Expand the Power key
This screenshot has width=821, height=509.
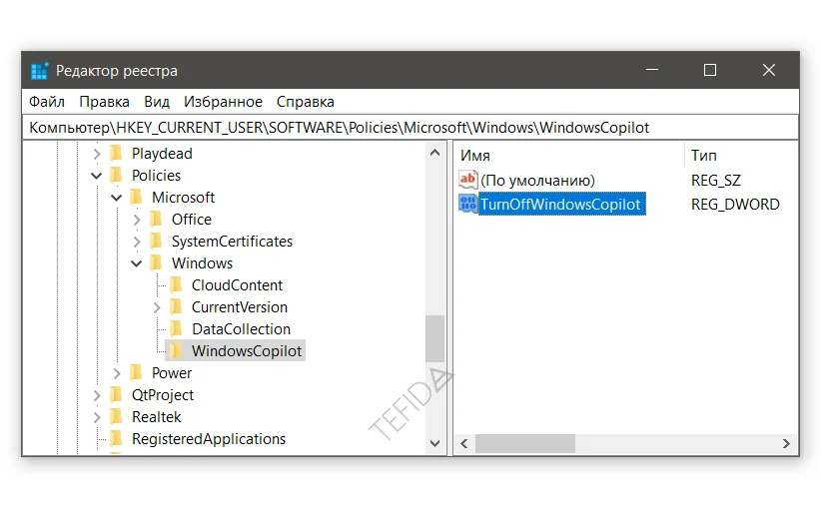117,373
